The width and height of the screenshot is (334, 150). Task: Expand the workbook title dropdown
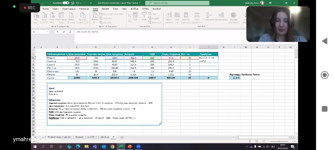click(x=140, y=3)
